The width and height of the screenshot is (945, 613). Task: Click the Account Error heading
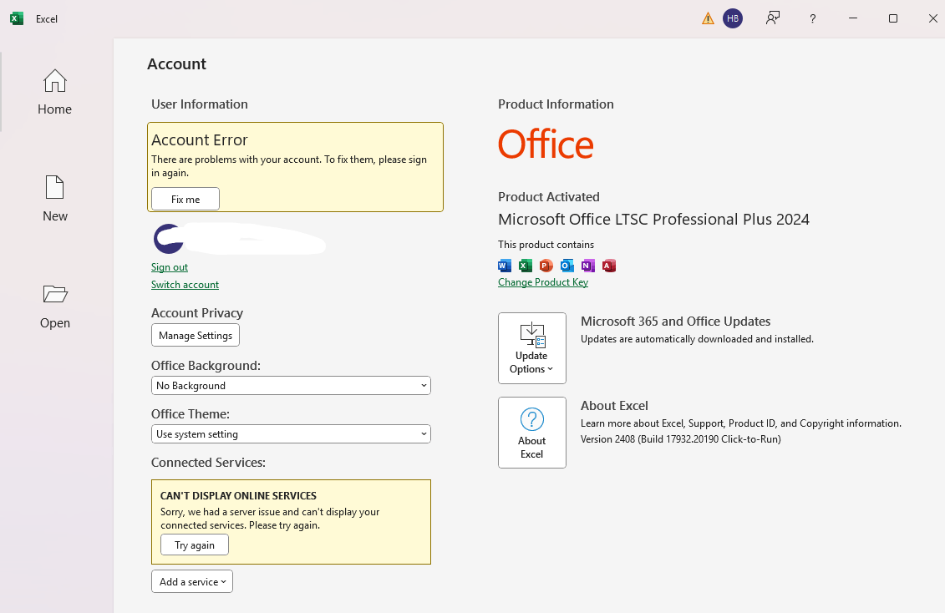[x=200, y=139]
